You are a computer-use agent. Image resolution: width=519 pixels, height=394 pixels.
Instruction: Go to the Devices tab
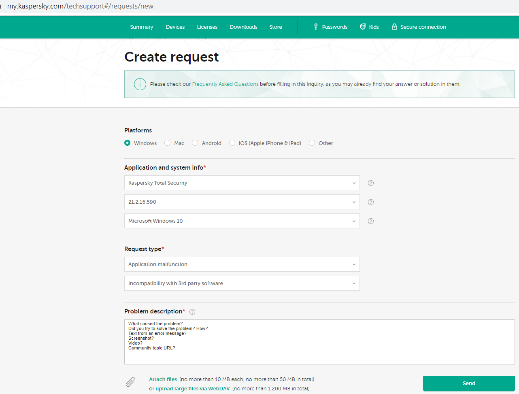[x=175, y=27]
